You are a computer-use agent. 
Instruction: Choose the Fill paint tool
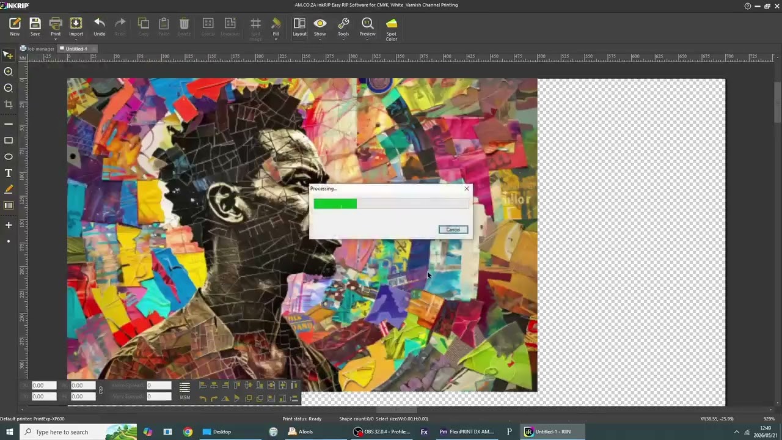[276, 26]
